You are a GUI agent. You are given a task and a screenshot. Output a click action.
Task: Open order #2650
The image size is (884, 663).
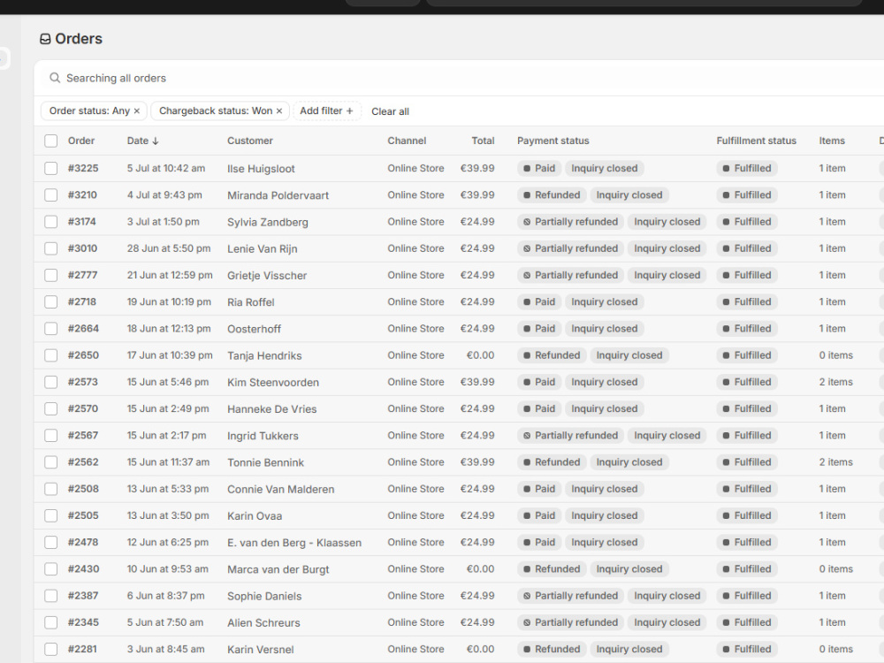83,355
